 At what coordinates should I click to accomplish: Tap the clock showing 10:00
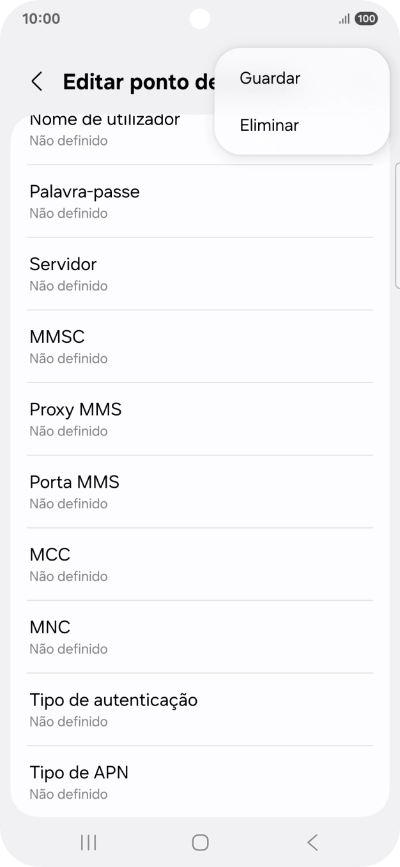pos(41,19)
